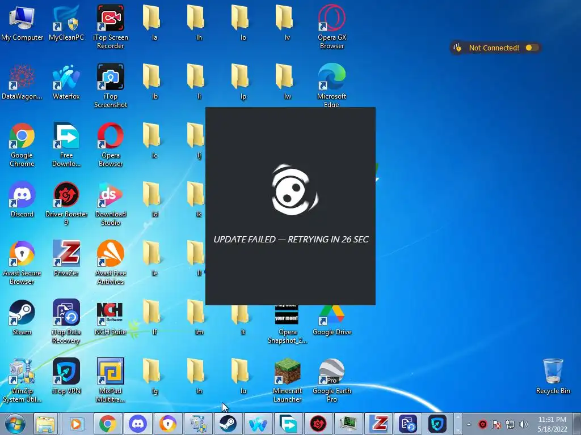Open Waterfox from the taskbar
This screenshot has height=435, width=581.
pos(258,424)
